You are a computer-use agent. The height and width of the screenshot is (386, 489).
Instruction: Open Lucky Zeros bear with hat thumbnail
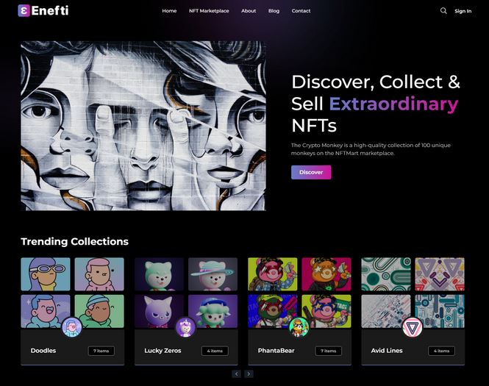point(213,274)
